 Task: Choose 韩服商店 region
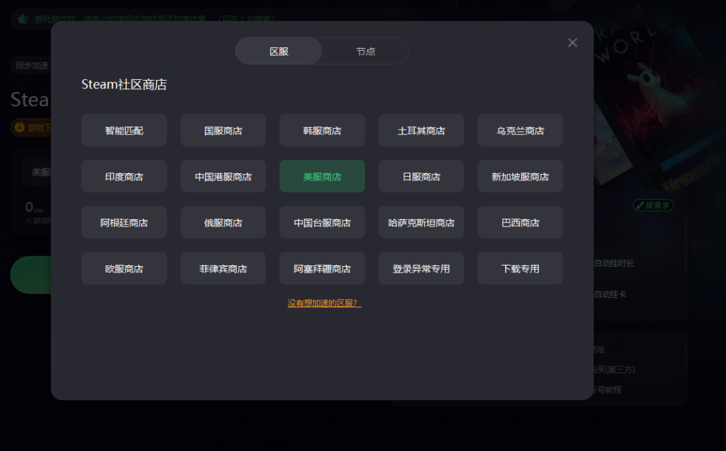coord(323,130)
